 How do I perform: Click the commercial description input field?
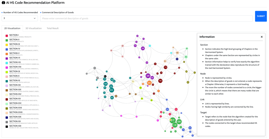(146, 18)
